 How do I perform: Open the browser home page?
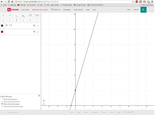12,2
